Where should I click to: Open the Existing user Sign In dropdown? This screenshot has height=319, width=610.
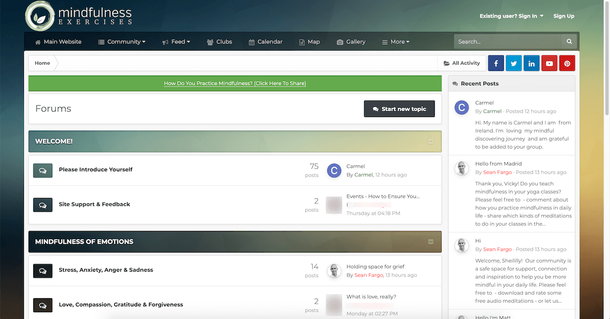pyautogui.click(x=511, y=16)
